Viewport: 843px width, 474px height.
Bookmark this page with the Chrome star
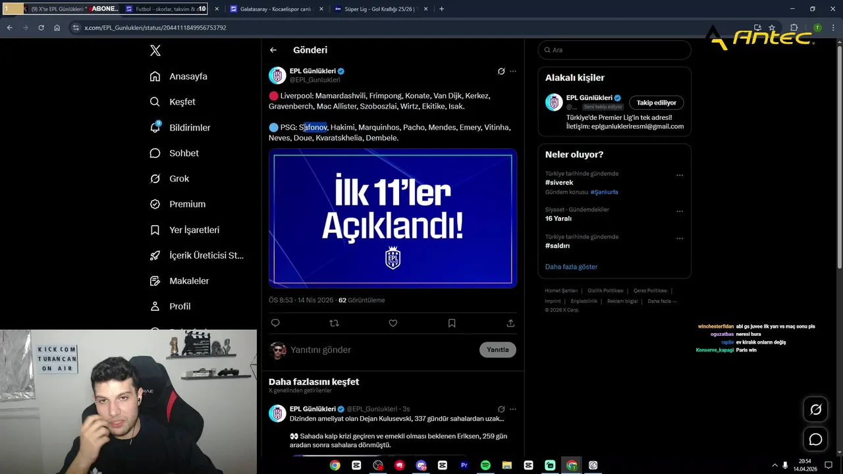(772, 28)
